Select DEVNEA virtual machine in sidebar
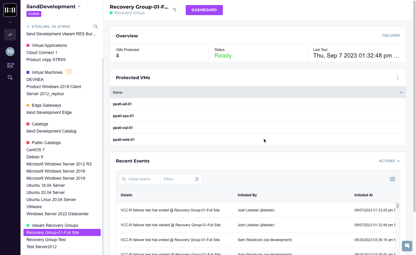 click(35, 79)
